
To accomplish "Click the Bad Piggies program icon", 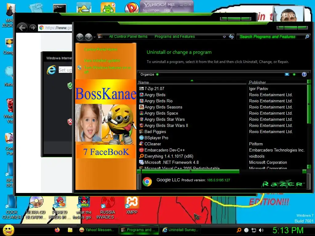I will (x=142, y=132).
